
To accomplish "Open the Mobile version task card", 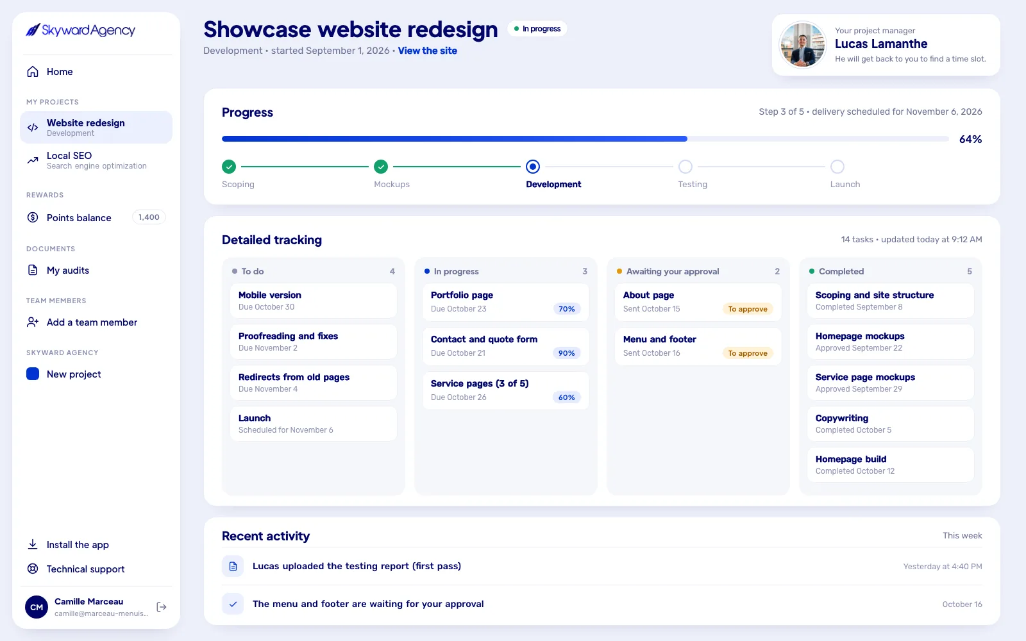I will coord(314,301).
